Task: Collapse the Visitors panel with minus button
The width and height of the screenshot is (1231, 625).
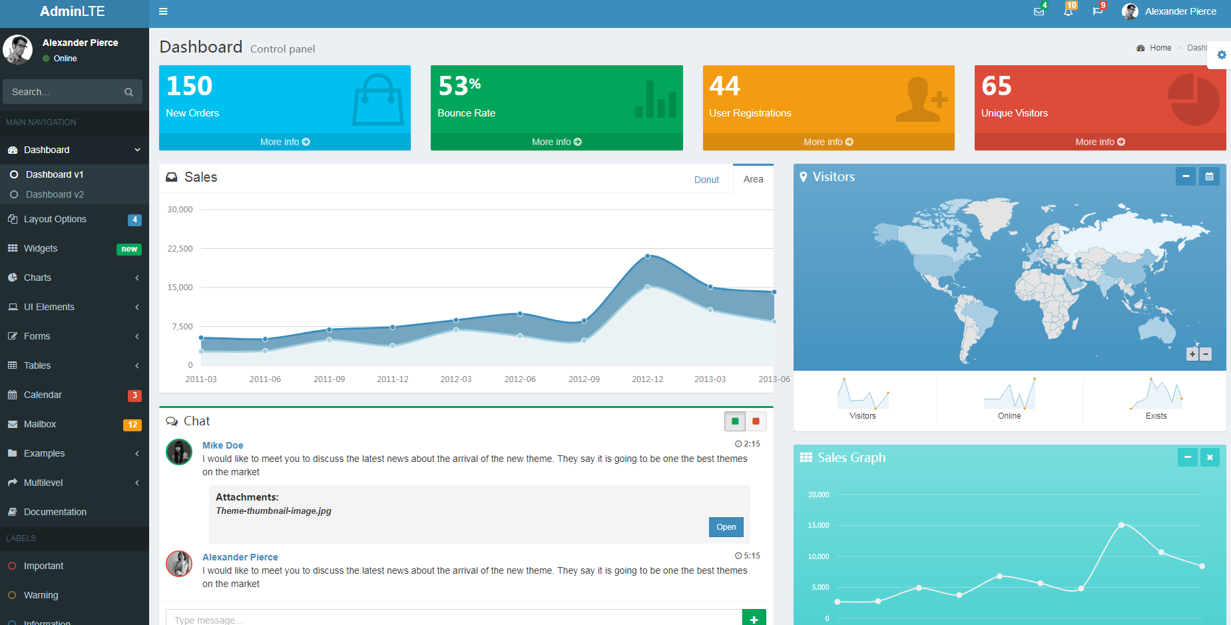Action: pyautogui.click(x=1185, y=176)
